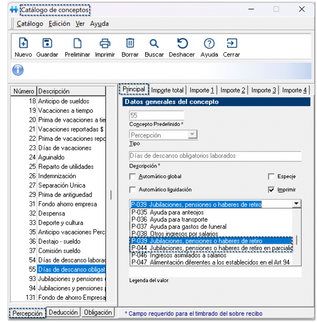Close the catalog with the Cerrar icon
317x322 pixels.
[x=232, y=43]
